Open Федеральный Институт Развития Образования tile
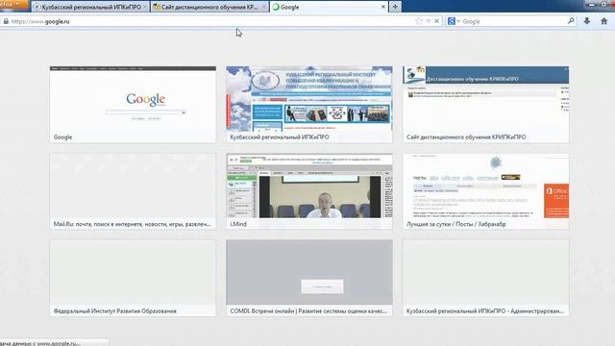This screenshot has width=615, height=346. (133, 278)
